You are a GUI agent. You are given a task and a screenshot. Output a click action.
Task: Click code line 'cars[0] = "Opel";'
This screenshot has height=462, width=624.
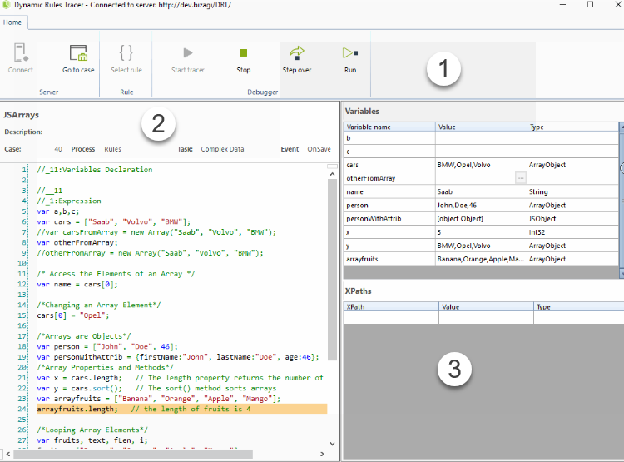73,315
